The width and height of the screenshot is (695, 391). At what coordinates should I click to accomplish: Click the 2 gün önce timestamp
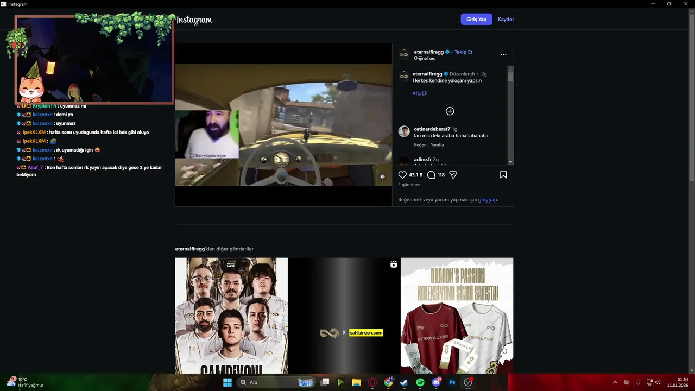pos(409,185)
